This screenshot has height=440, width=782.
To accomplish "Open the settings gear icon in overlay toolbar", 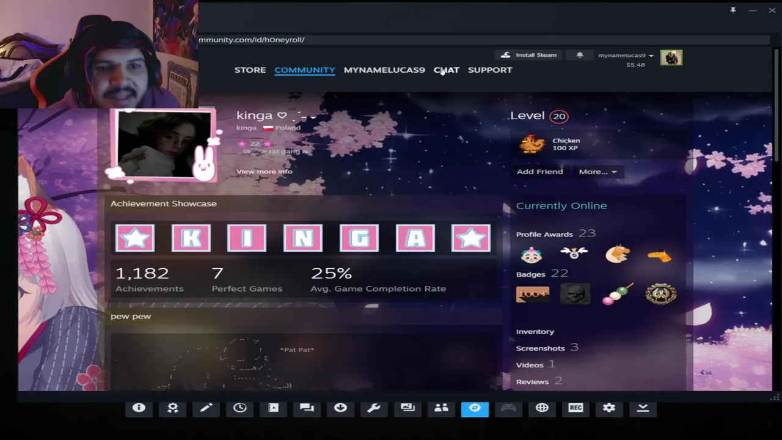I will pyautogui.click(x=609, y=408).
